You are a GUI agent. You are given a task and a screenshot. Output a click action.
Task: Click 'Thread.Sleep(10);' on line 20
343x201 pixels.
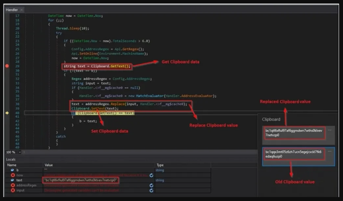[72, 28]
